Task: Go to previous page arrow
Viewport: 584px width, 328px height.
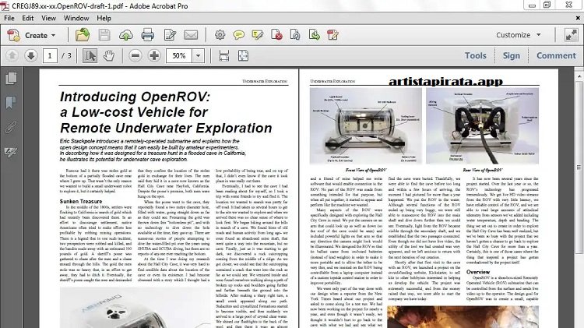Action: tap(12, 56)
